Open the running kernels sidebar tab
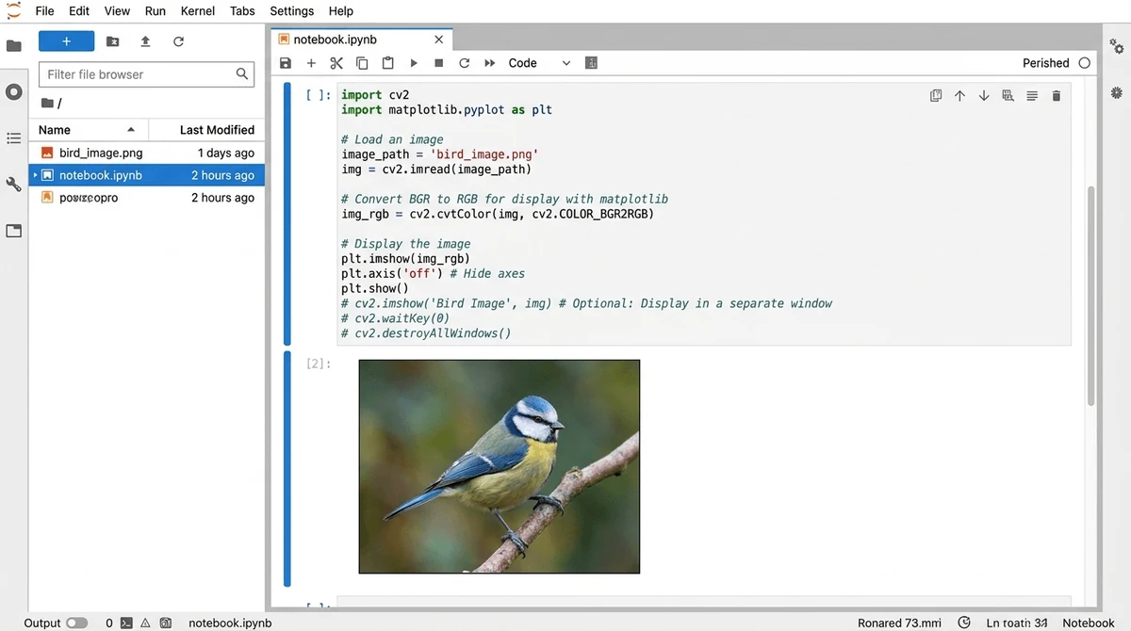The height and width of the screenshot is (631, 1131). point(13,91)
